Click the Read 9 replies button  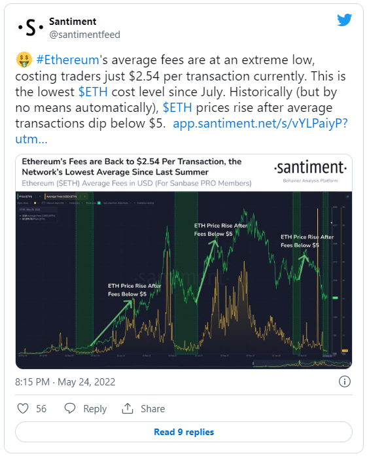(x=184, y=432)
